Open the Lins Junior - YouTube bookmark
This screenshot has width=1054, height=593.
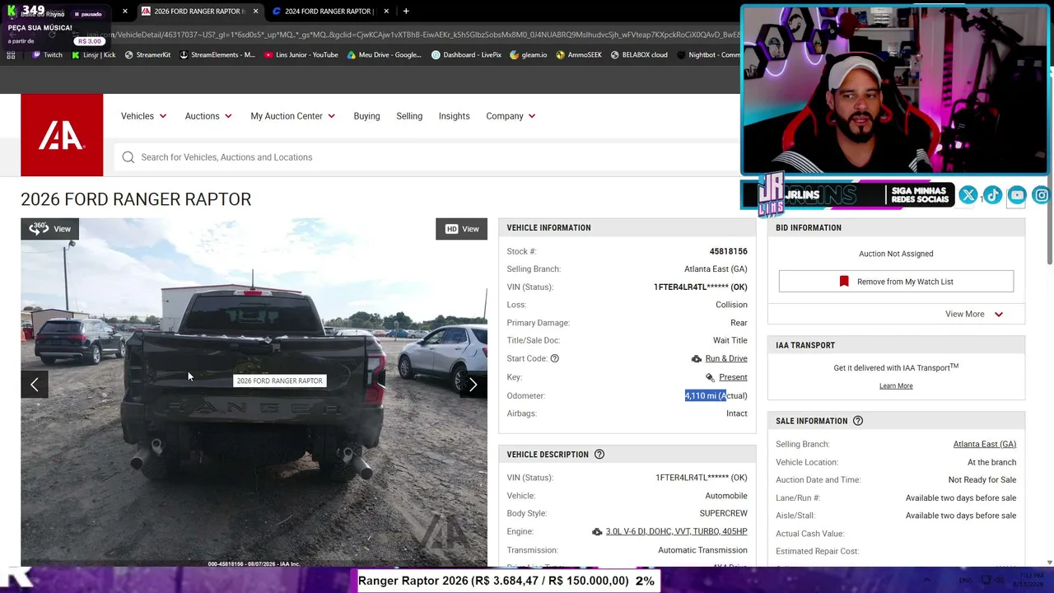301,55
